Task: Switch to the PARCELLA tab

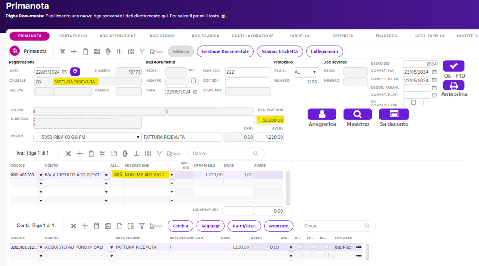Action: point(300,36)
